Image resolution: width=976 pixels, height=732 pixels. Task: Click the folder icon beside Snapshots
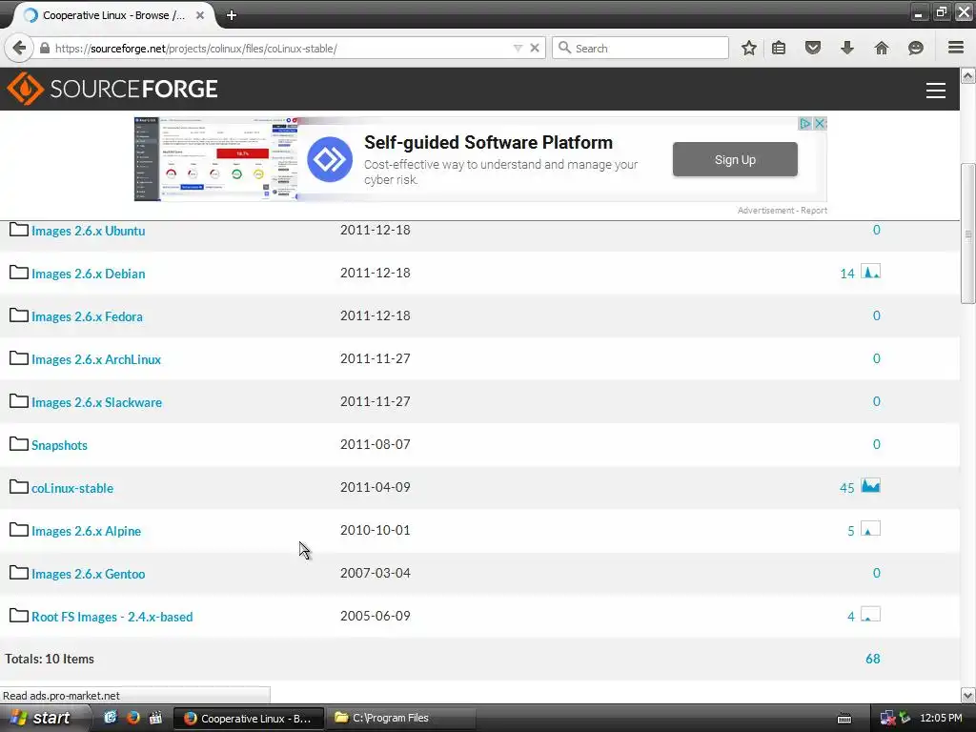pyautogui.click(x=19, y=444)
